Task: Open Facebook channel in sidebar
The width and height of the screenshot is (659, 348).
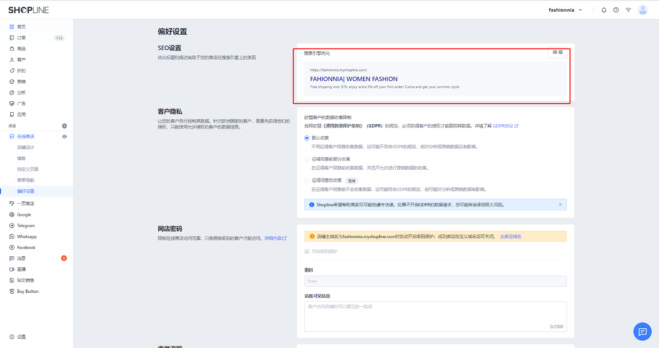Action: (x=26, y=248)
